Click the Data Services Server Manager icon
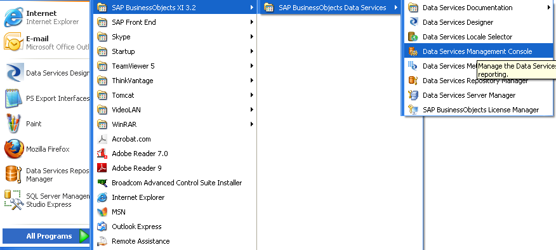556x250 pixels. tap(413, 95)
